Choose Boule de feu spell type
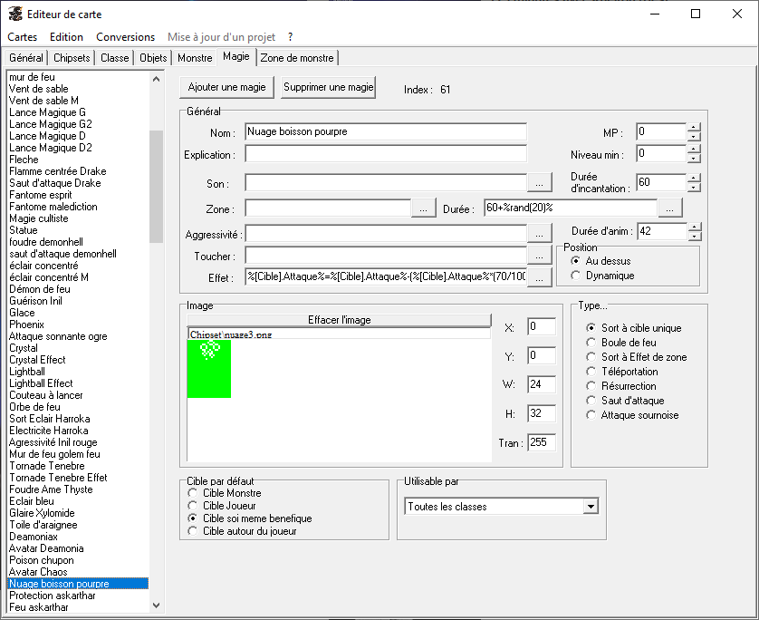The width and height of the screenshot is (759, 620). pyautogui.click(x=591, y=343)
